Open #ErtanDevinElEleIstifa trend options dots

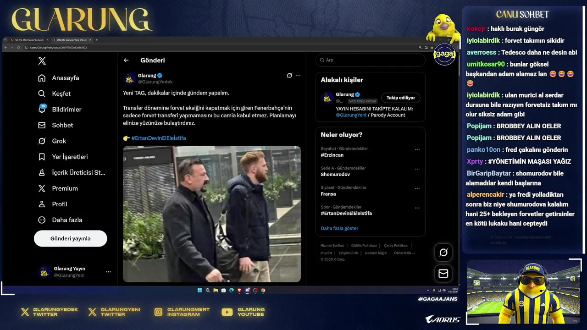coord(417,208)
